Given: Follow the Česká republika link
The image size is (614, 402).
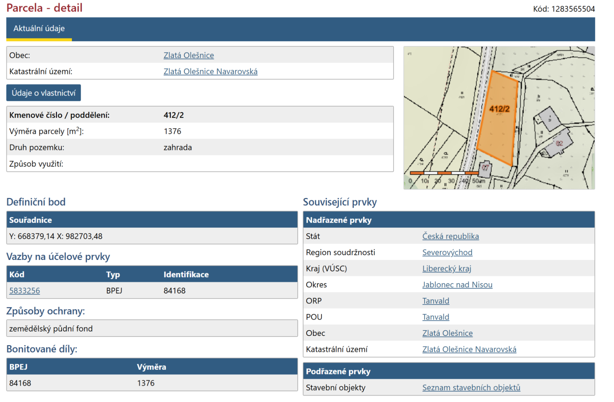Looking at the screenshot, I should 451,236.
